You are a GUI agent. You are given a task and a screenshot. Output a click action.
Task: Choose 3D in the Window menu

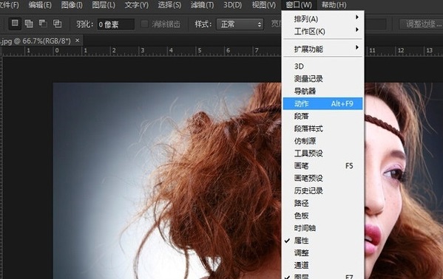tap(322, 66)
